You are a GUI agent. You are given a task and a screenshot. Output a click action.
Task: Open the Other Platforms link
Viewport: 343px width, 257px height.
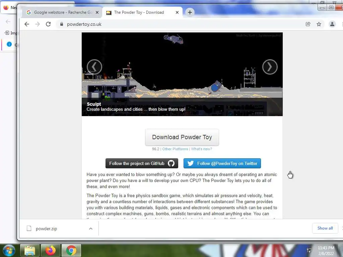[175, 149]
